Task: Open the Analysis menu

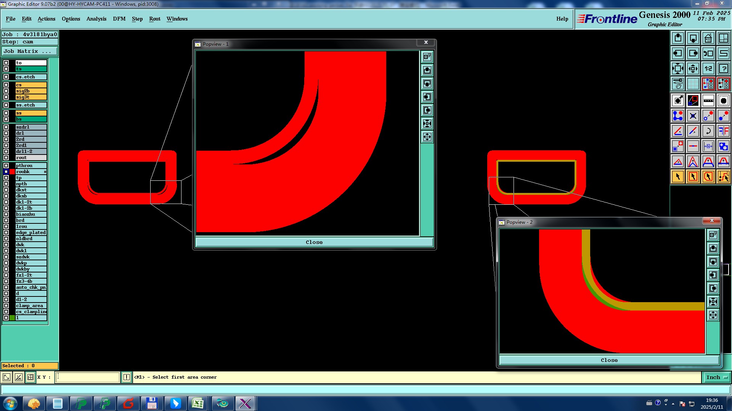Action: [x=96, y=19]
